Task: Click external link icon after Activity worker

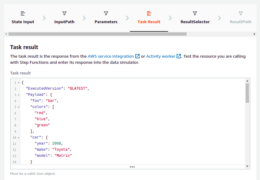Action: [x=179, y=56]
